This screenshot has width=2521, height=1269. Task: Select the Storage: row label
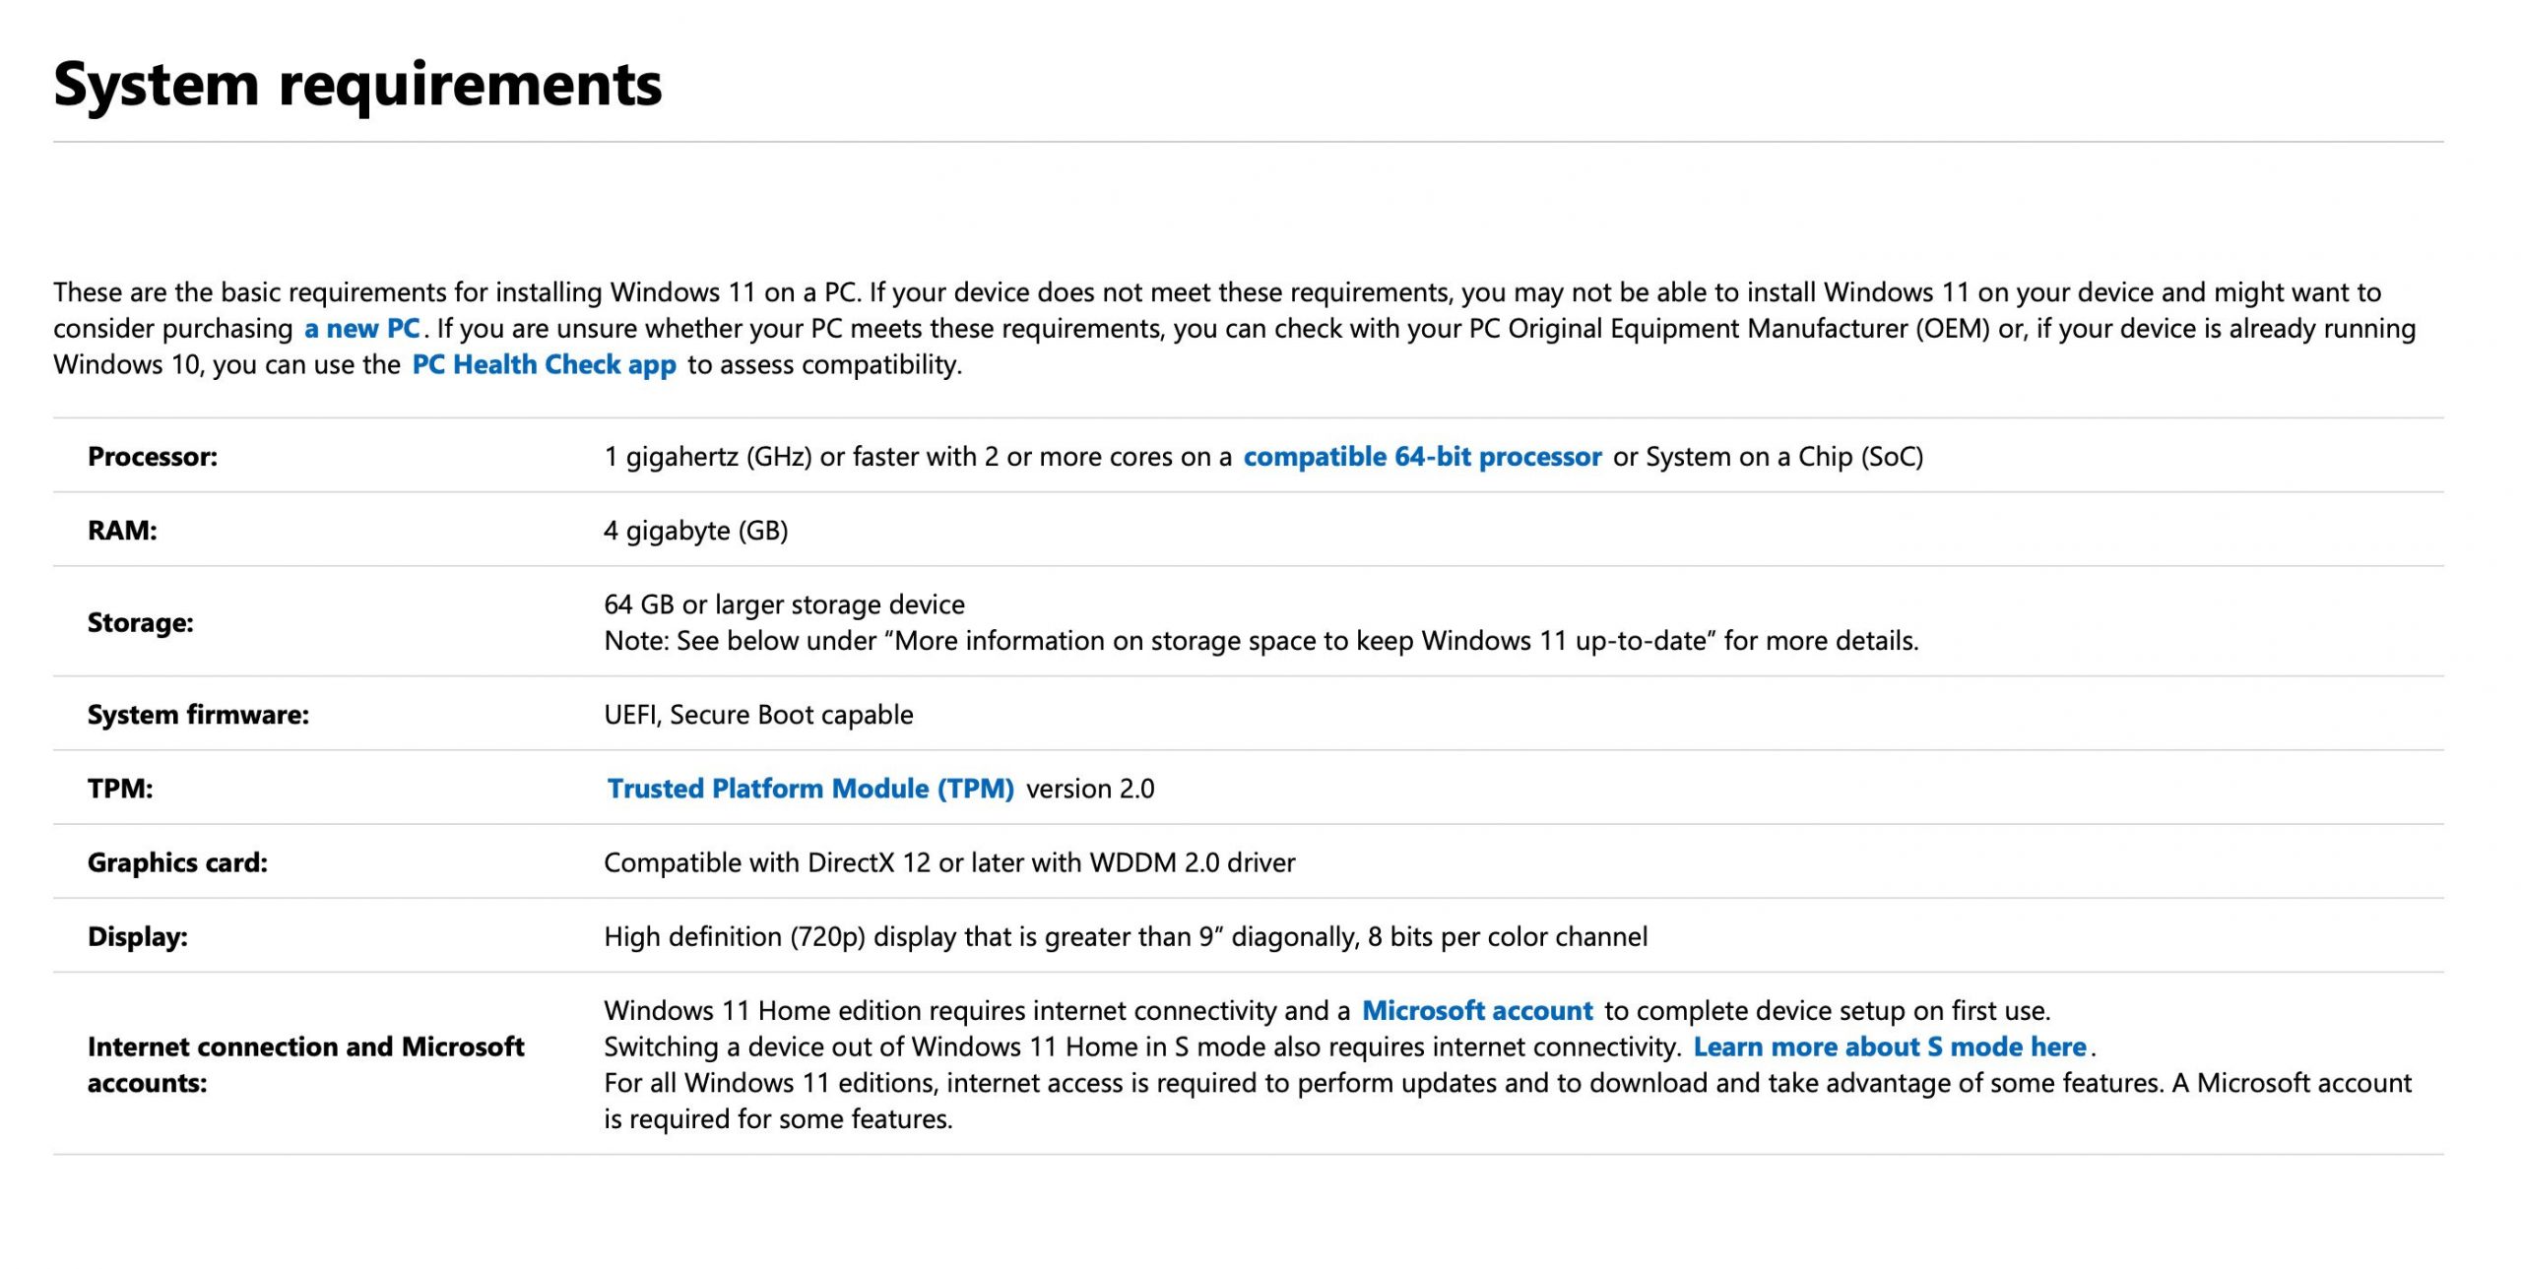coord(140,623)
